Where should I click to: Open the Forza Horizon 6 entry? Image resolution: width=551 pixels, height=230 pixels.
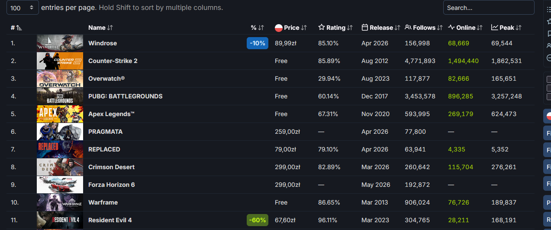111,185
